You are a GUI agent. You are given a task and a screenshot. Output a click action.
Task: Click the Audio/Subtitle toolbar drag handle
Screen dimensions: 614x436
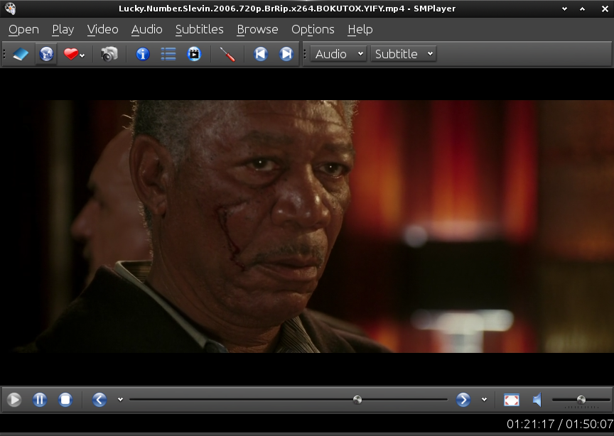[x=305, y=54]
